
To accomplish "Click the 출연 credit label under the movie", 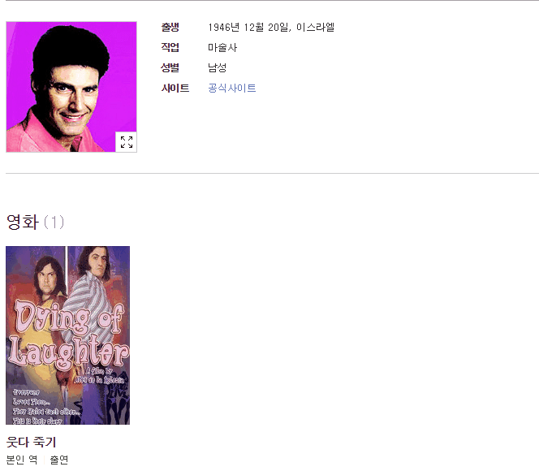I will pos(59,460).
